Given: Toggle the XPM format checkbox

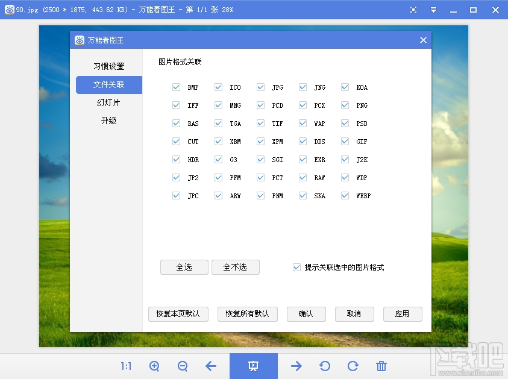Looking at the screenshot, I should point(260,142).
